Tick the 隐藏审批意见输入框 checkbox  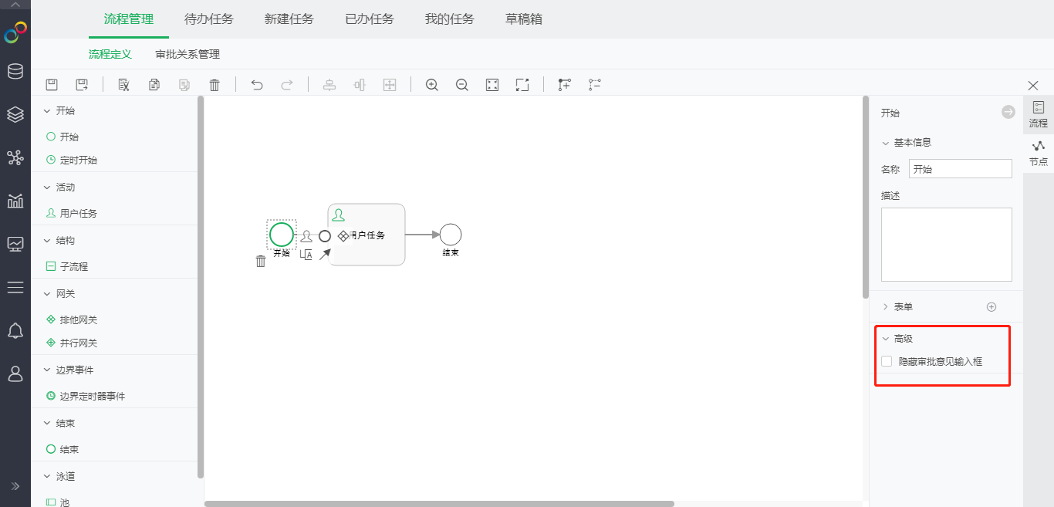[x=887, y=361]
